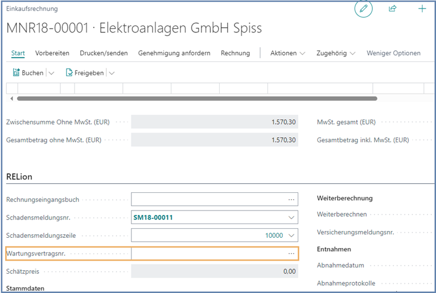Image resolution: width=436 pixels, height=293 pixels.
Task: Click ellipsis in Wartungsvertragsnr. field
Action: 291,254
